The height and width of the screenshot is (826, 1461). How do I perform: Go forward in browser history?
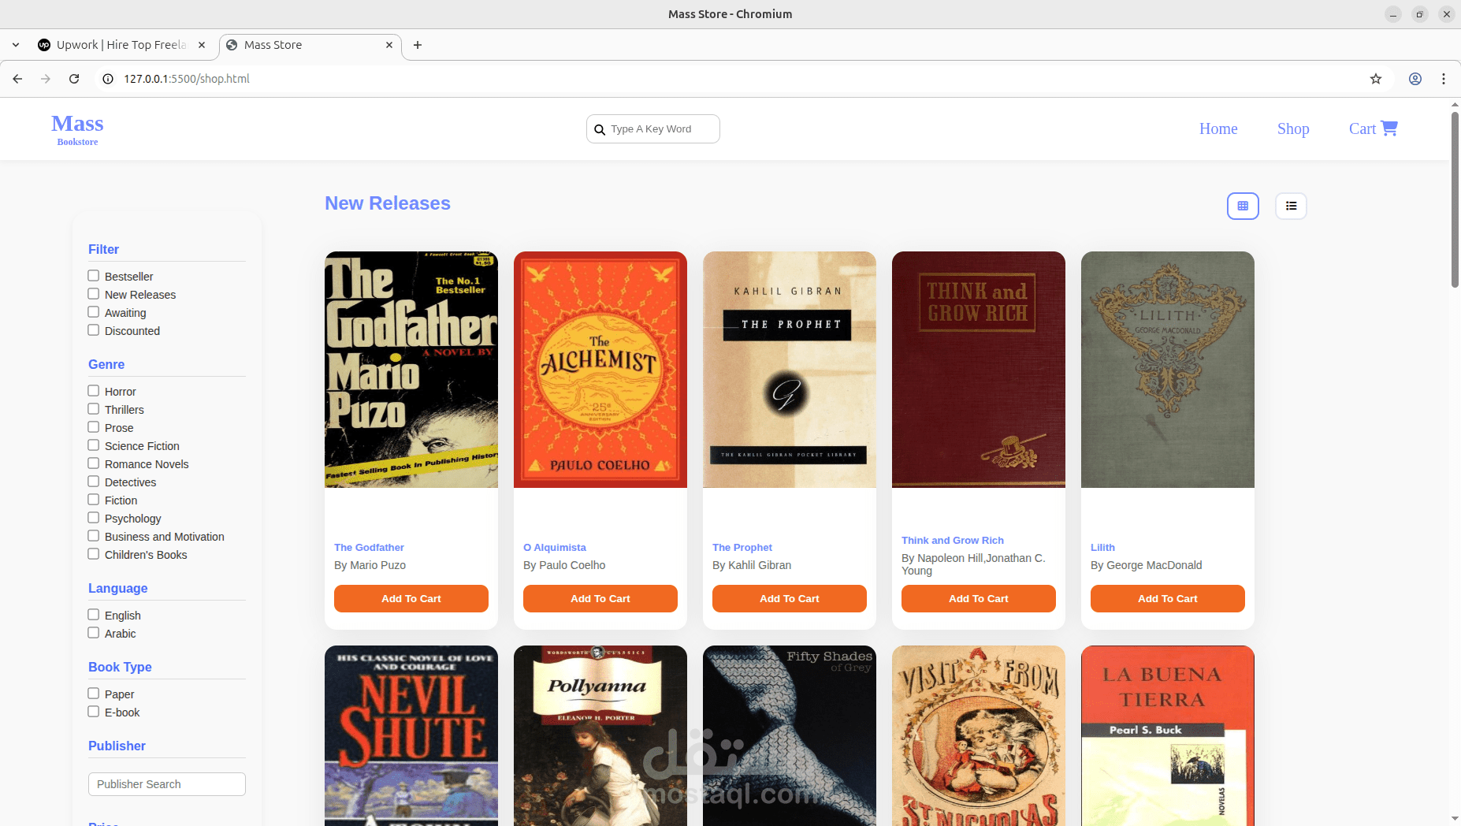(x=46, y=79)
